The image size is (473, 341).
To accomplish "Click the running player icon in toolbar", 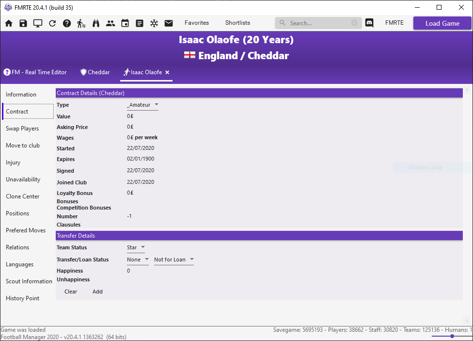I will (81, 23).
